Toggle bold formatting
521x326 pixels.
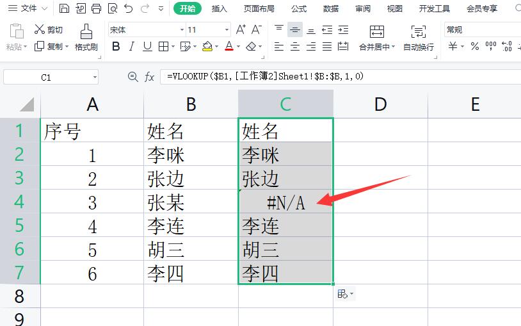click(x=116, y=47)
